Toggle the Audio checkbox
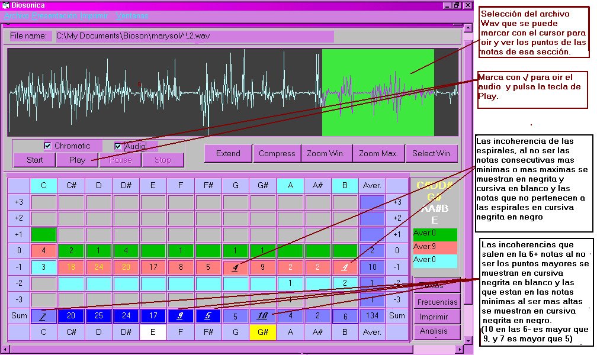 pos(118,146)
